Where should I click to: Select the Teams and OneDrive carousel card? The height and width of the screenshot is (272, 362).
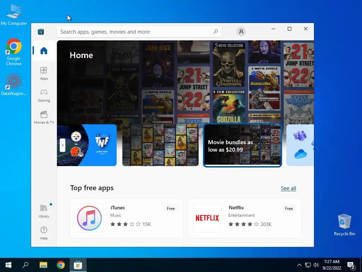tap(300, 145)
